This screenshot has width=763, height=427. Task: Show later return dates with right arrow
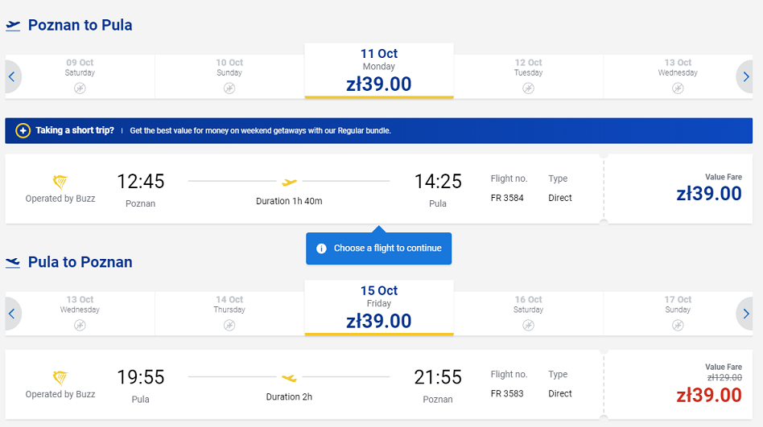point(745,314)
